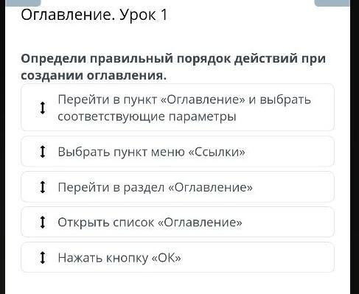Click reorder arrow beside «Перейти в пункт» item
The width and height of the screenshot is (359, 294).
tap(43, 108)
